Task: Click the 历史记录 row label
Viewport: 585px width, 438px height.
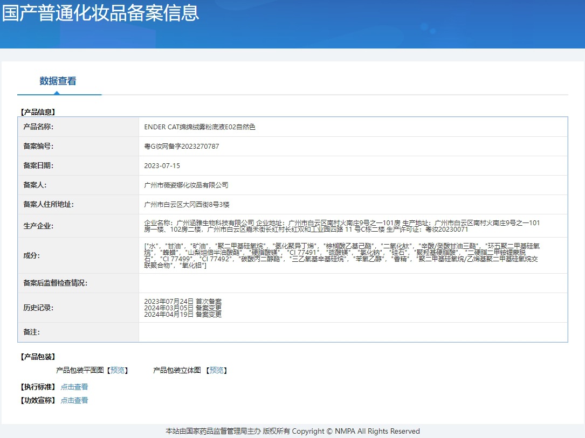Action: tap(38, 308)
